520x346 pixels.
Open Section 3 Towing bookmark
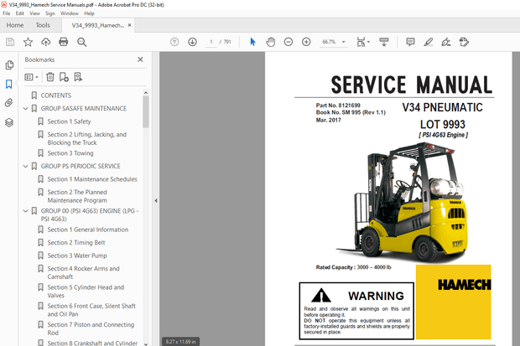tap(70, 153)
